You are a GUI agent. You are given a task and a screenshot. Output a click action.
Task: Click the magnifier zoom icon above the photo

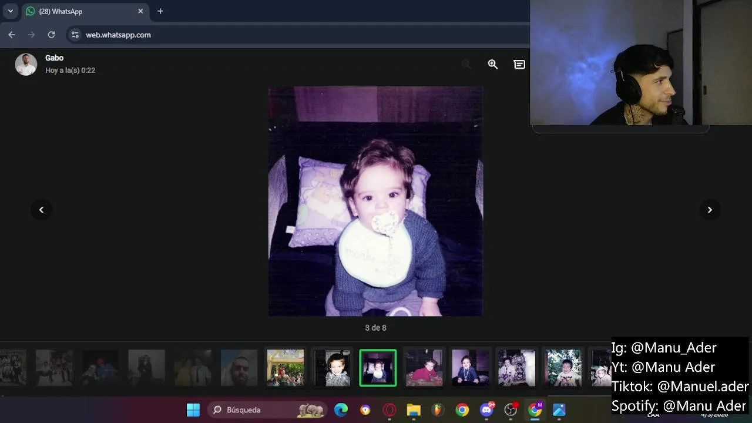pyautogui.click(x=493, y=65)
